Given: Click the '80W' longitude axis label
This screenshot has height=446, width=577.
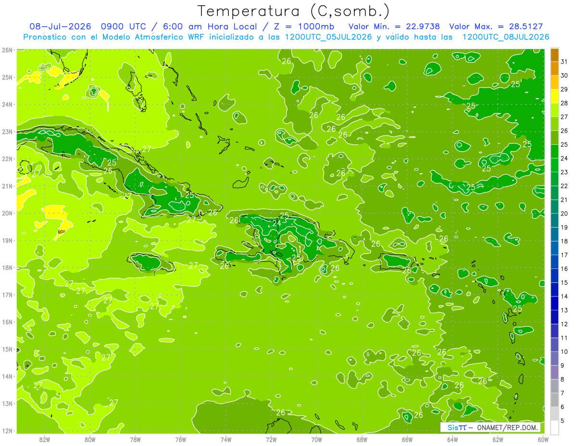Looking at the screenshot, I should [x=90, y=439].
